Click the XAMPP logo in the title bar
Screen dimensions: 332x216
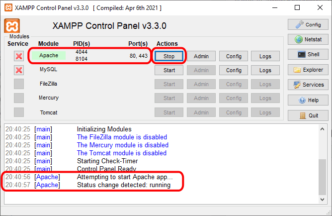pos(8,8)
